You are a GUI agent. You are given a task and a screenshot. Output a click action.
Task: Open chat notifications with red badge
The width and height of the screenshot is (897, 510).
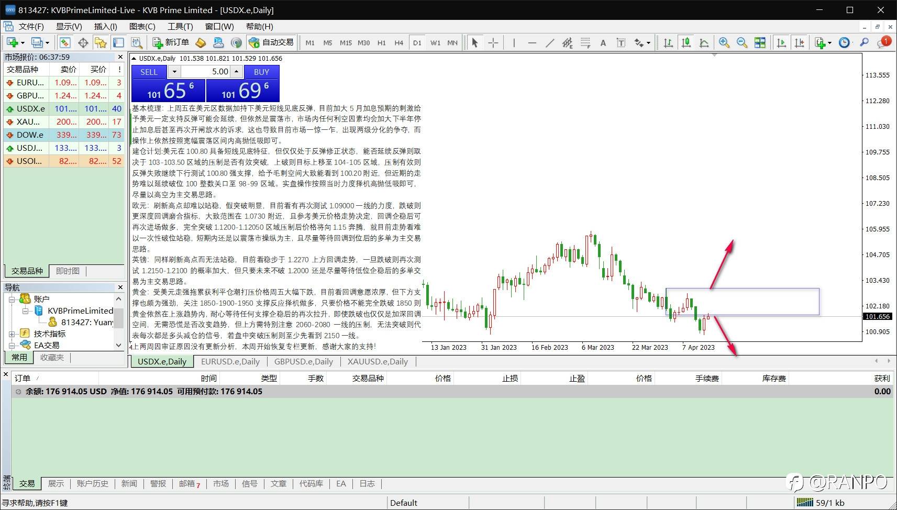883,42
